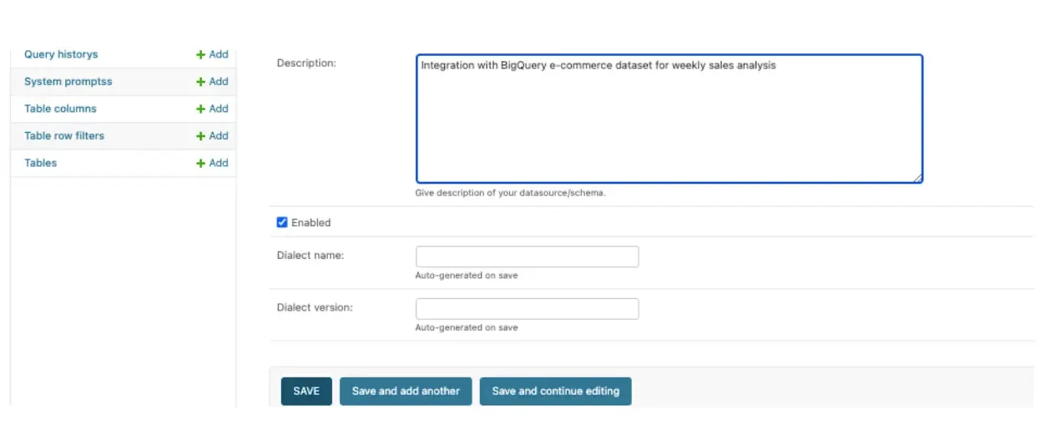Click the Dialect version input field
1061x440 pixels.
pyautogui.click(x=527, y=309)
